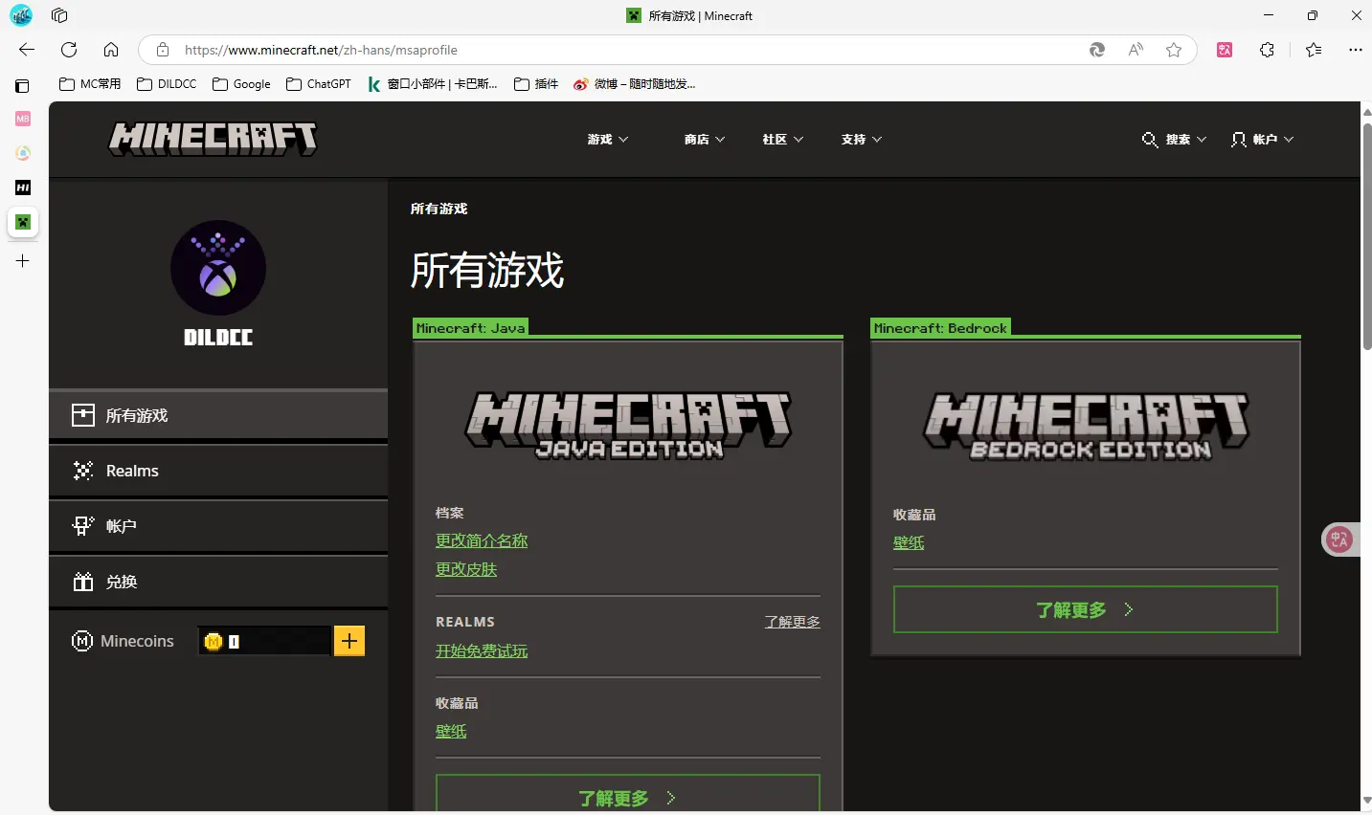The height and width of the screenshot is (815, 1372).
Task: Expand the 商店 dropdown menu
Action: pos(705,140)
